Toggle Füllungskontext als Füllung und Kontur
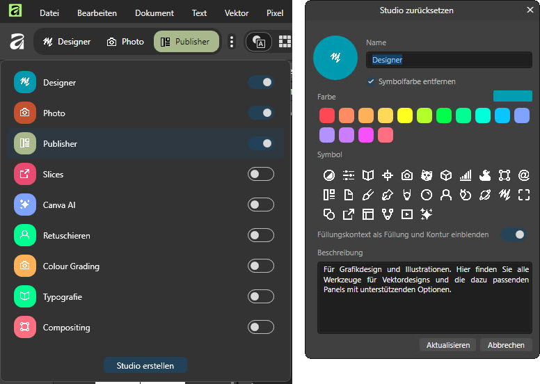Screen dimensions: 540x384 click(514, 234)
